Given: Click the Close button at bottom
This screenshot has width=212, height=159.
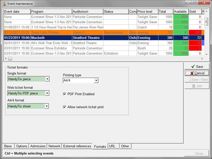Looking at the screenshot, I should point(197,153).
